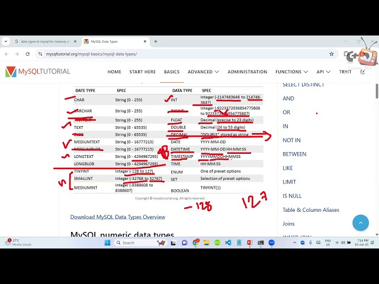Screen dimensions: 379x284
Task: Click the MEDIUMTEXT cell in table
Action: click(87, 142)
